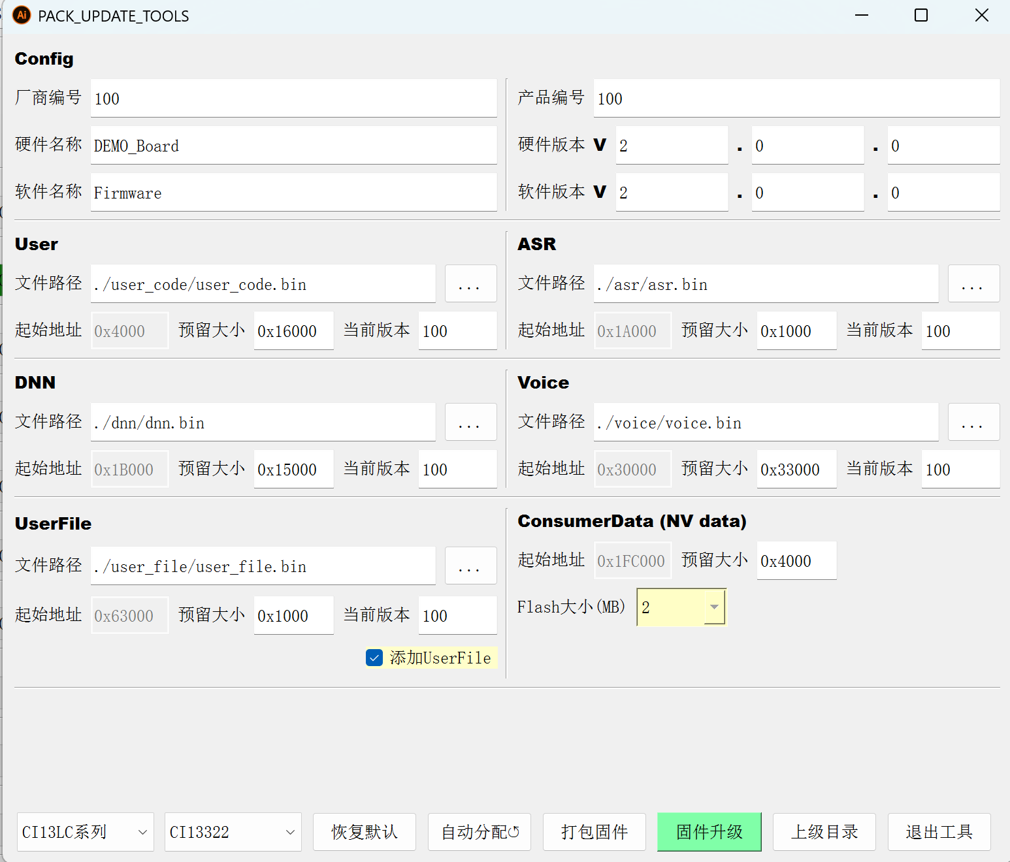The height and width of the screenshot is (862, 1010).
Task: Browse for the UserFile bin file
Action: (x=470, y=566)
